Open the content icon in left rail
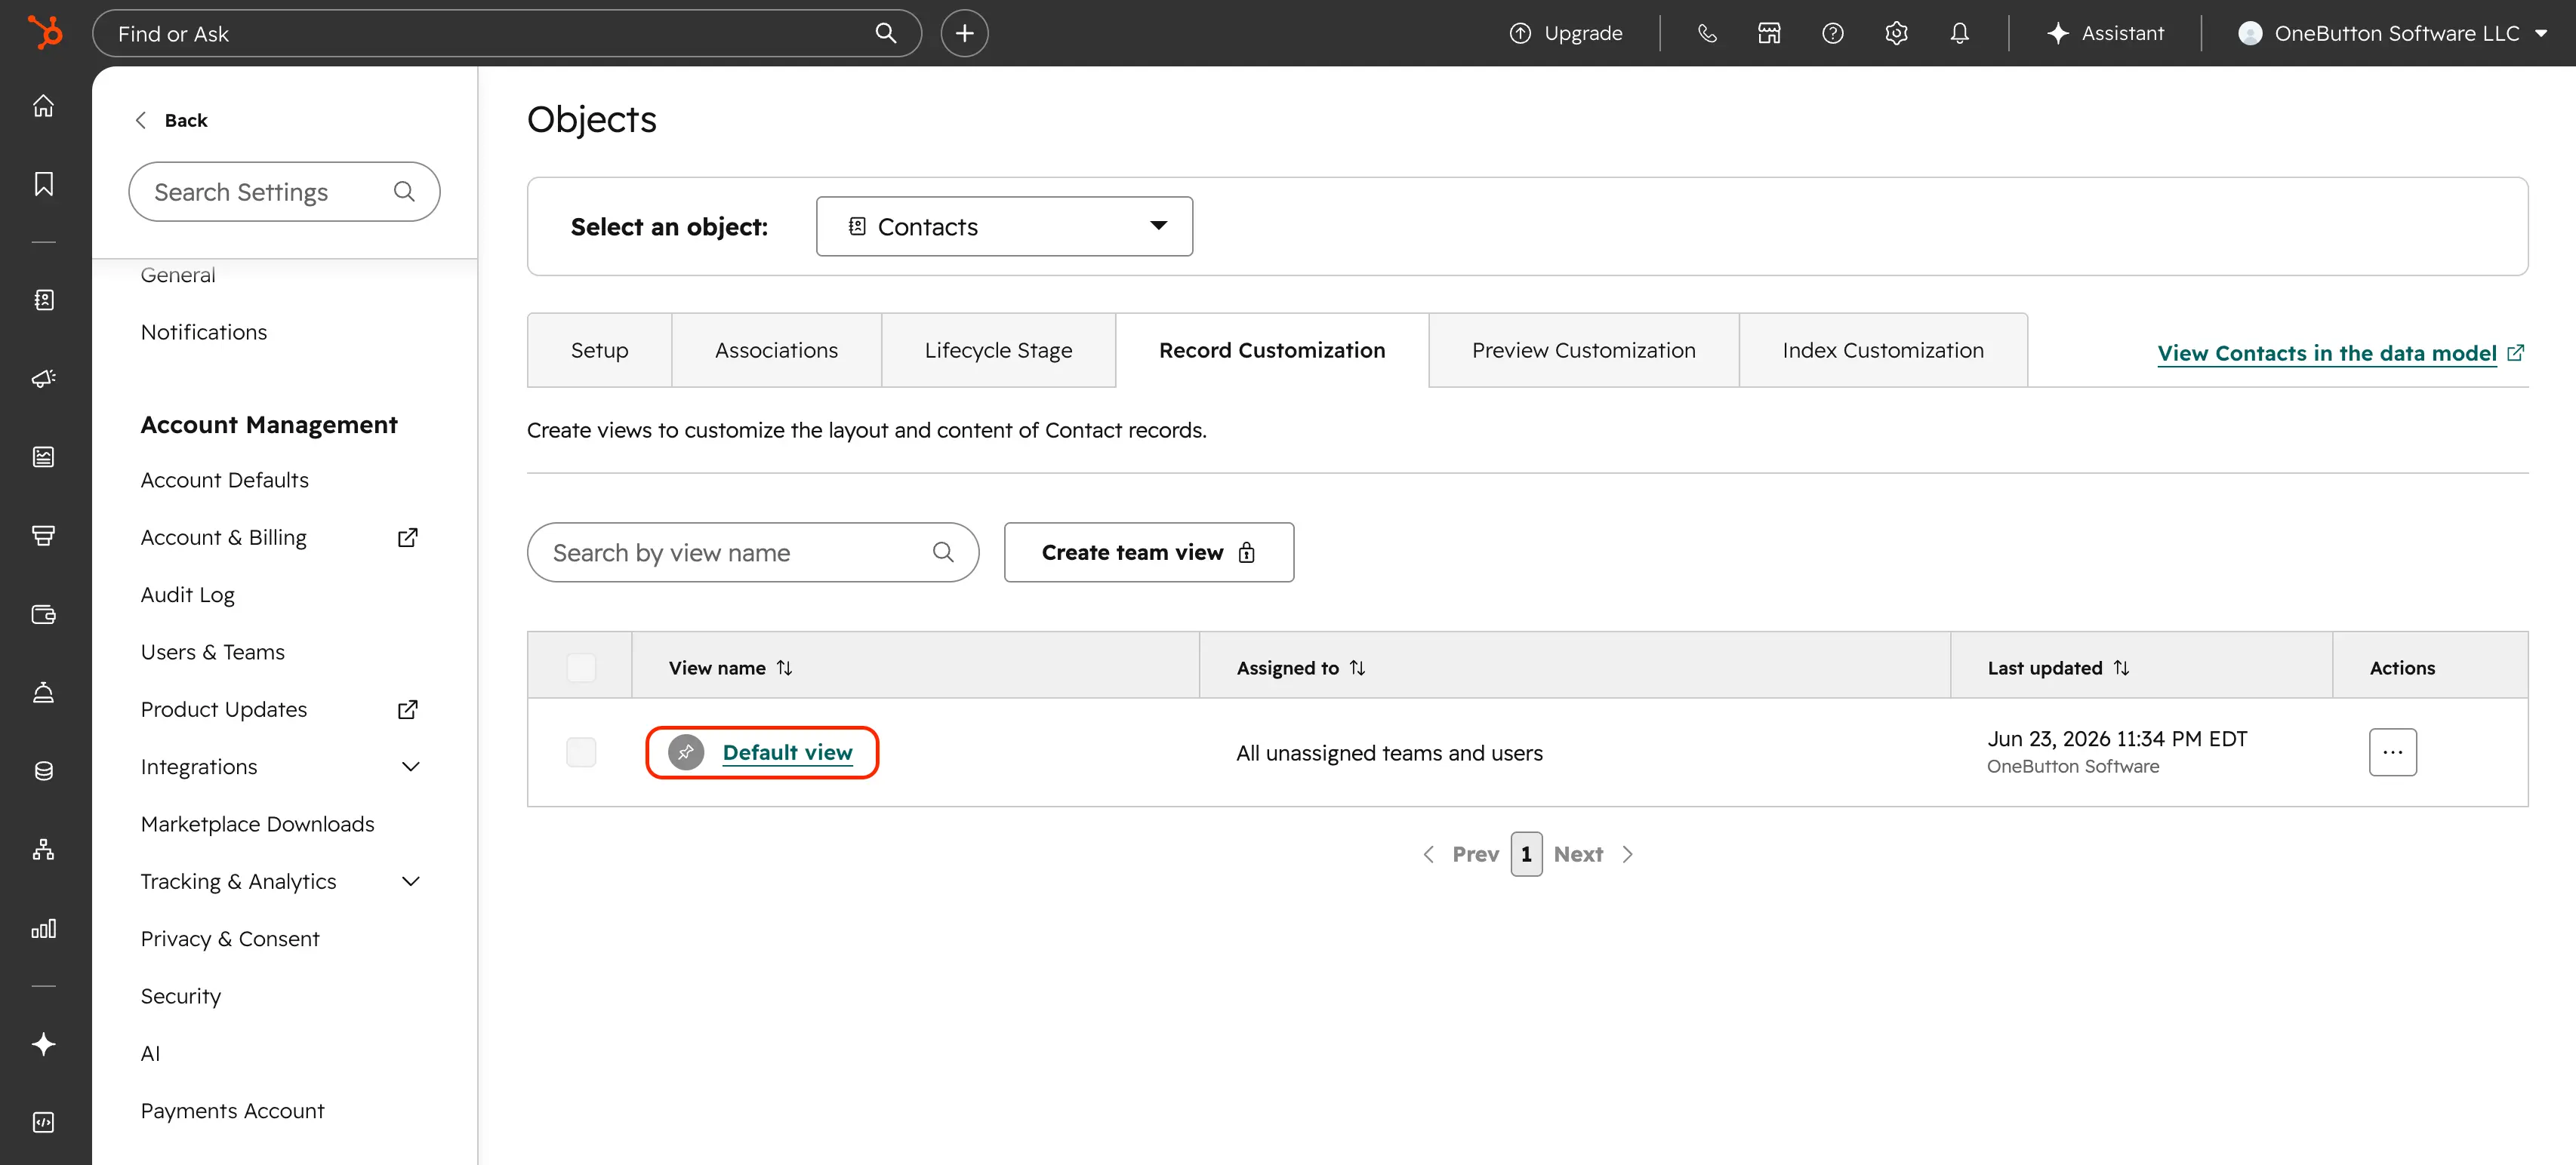The height and width of the screenshot is (1165, 2576). [44, 456]
